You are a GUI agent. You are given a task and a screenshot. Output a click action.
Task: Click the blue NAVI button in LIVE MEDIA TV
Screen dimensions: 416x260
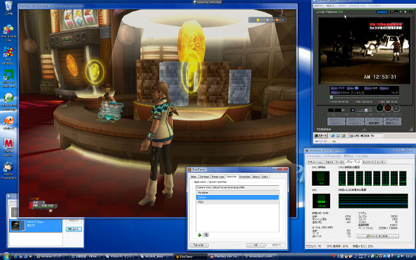tap(382, 12)
